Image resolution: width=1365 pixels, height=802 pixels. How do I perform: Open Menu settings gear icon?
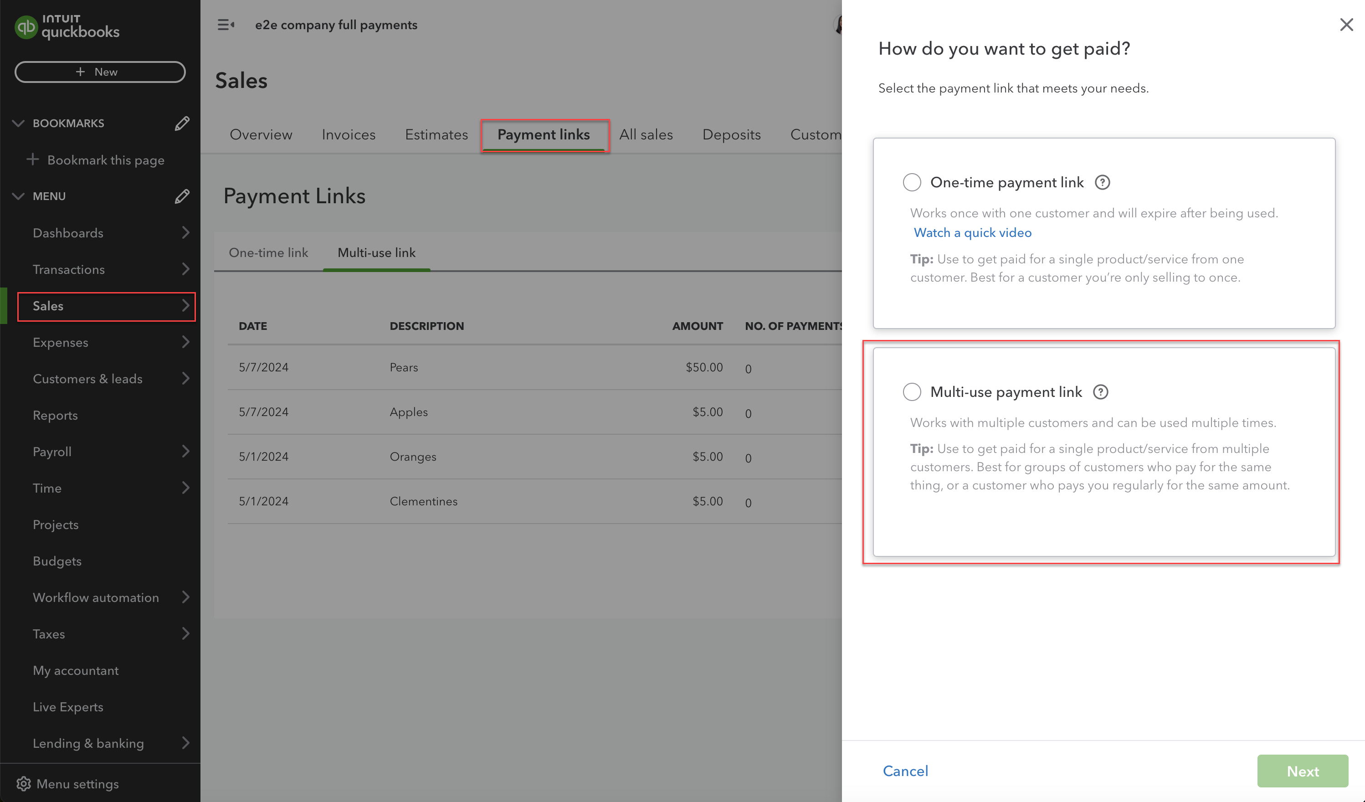coord(23,784)
